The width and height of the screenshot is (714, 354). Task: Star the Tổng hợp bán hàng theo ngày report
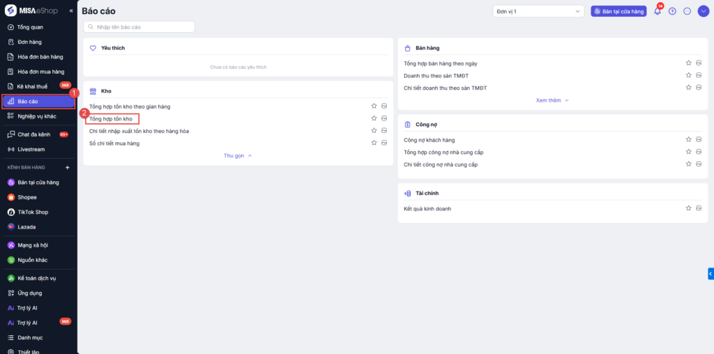point(688,63)
